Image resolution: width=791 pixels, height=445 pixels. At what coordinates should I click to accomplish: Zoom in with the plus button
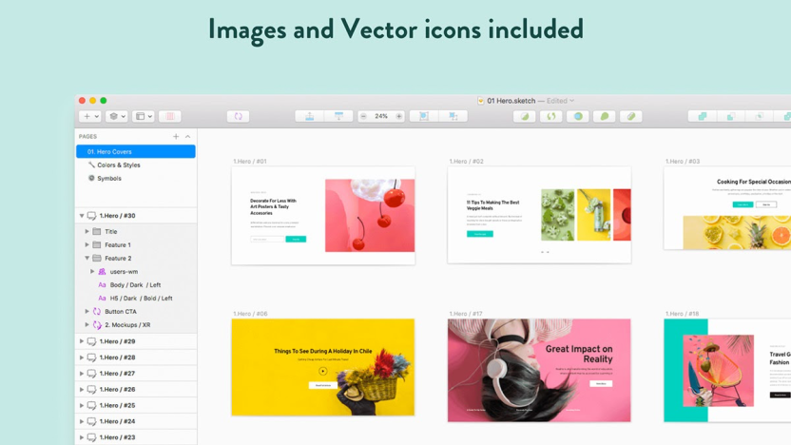(x=399, y=117)
